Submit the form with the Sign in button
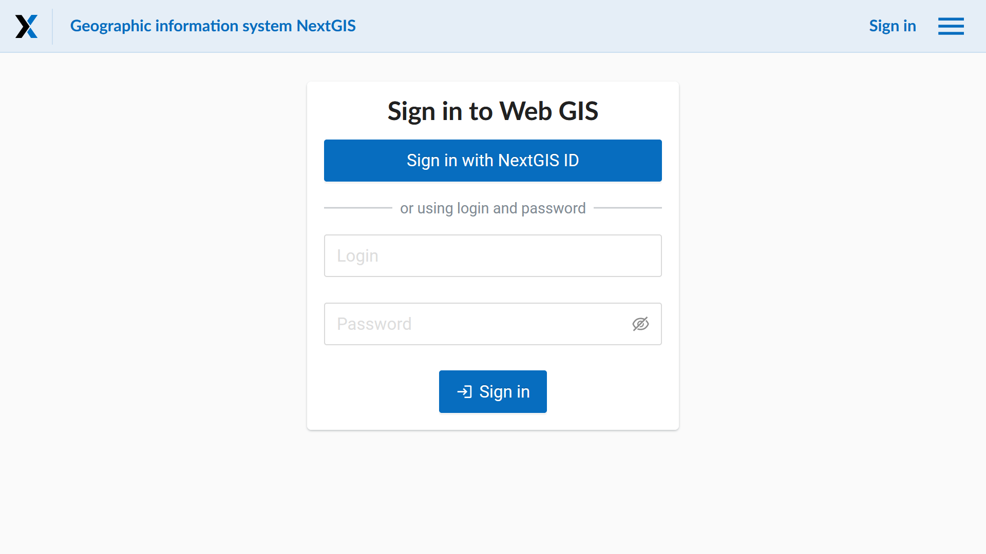986x554 pixels. [492, 391]
